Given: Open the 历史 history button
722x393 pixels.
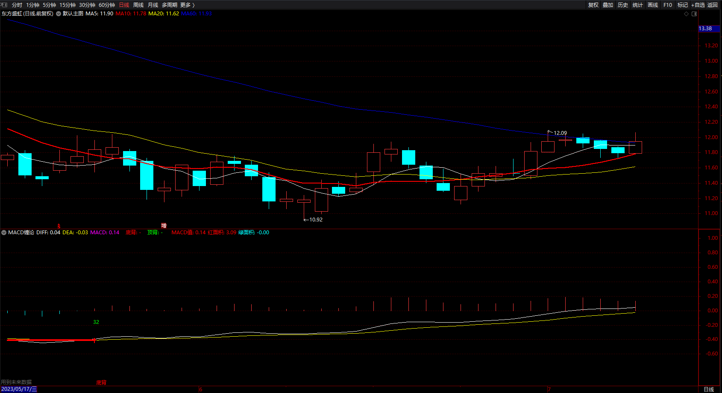Looking at the screenshot, I should tap(623, 5).
